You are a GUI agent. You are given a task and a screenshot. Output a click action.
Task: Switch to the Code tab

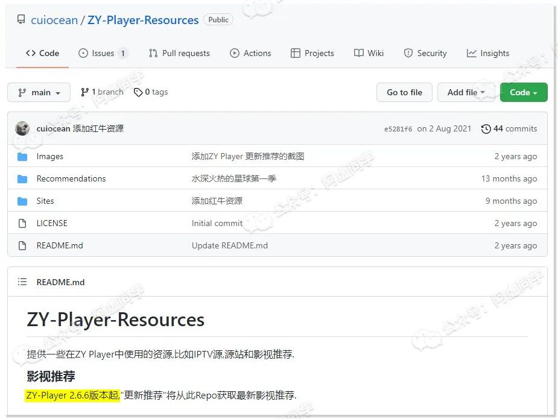pyautogui.click(x=42, y=53)
